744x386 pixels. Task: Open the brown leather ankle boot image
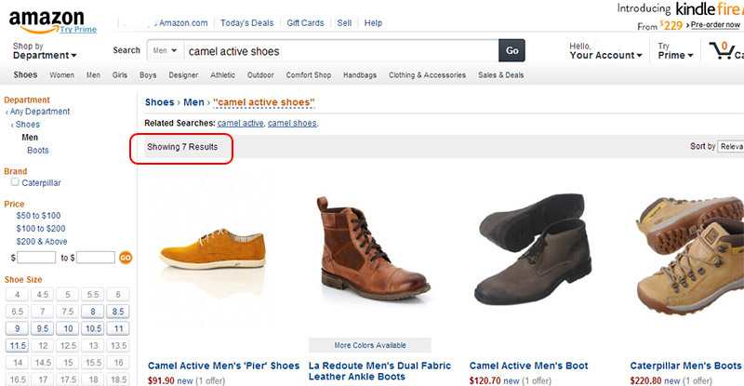(x=368, y=258)
